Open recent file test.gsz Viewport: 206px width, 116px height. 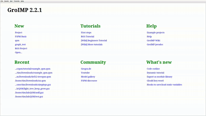tap(29, 97)
